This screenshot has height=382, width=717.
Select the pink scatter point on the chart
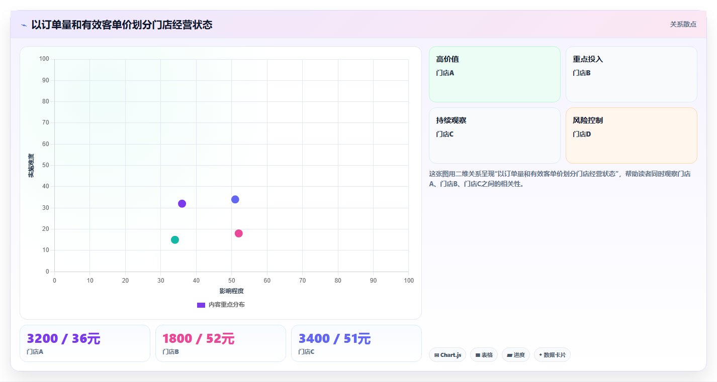click(x=239, y=233)
